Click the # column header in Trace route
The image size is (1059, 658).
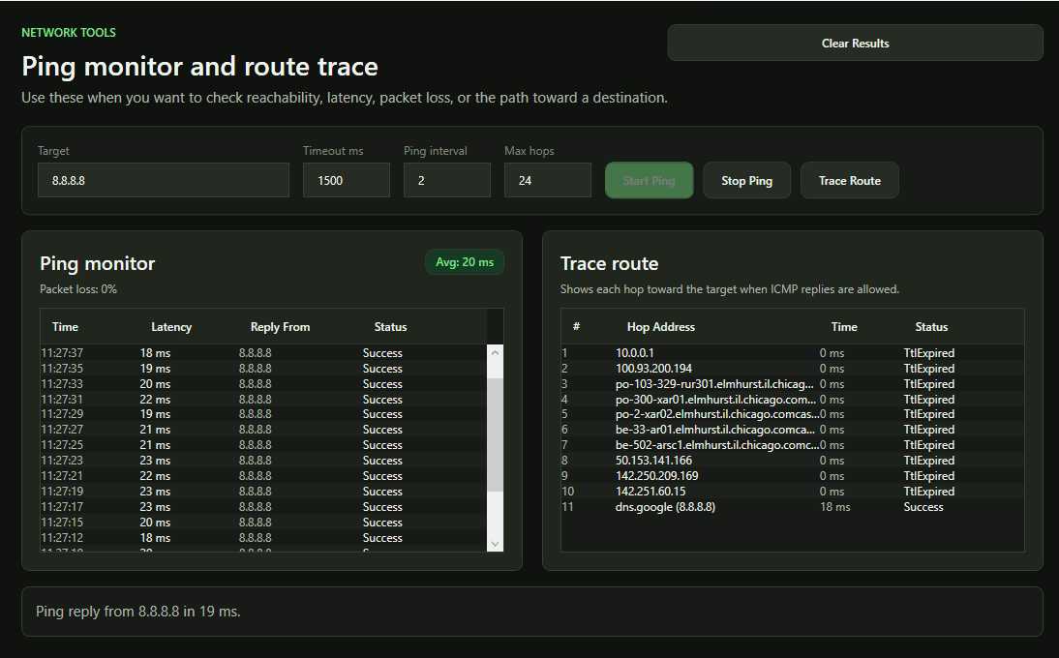pos(576,327)
